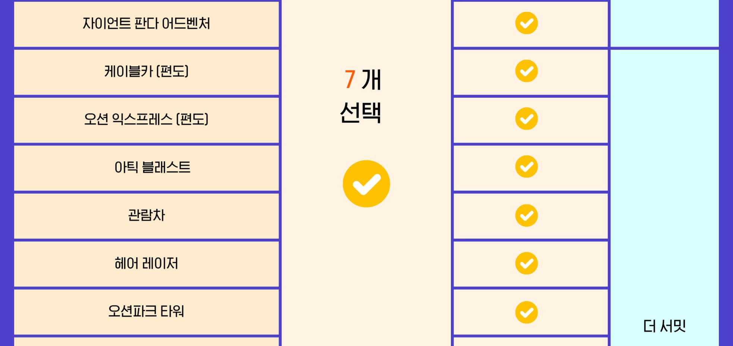
Task: Select the 자이언트 판다 어드벤처 attraction cell
Action: coord(146,24)
